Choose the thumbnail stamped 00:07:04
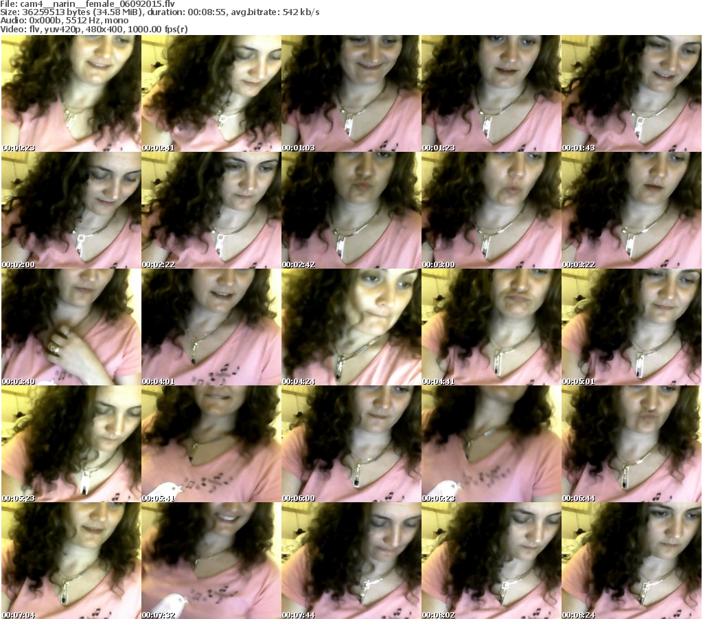Viewport: 703px width, 619px height. tap(71, 561)
